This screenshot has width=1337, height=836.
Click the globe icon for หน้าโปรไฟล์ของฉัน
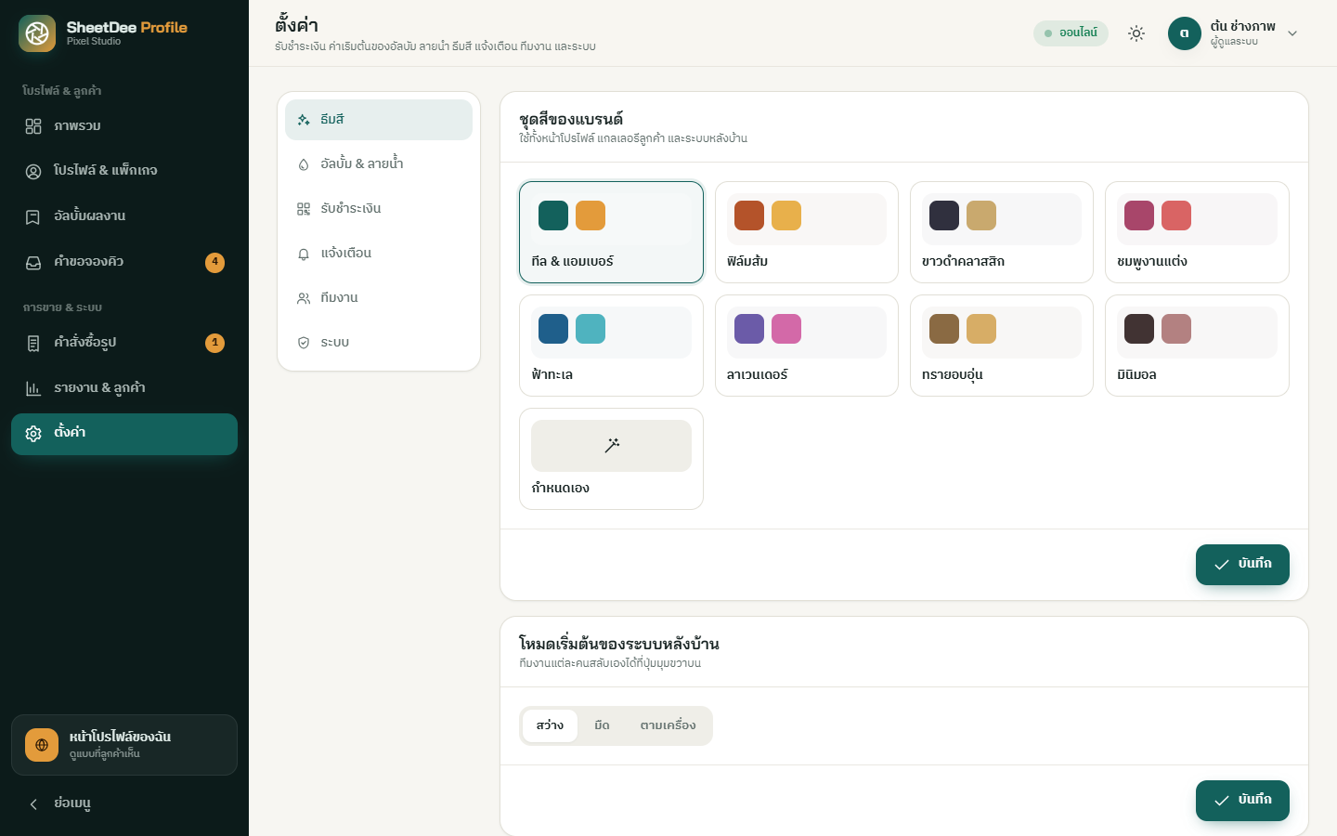click(x=42, y=745)
